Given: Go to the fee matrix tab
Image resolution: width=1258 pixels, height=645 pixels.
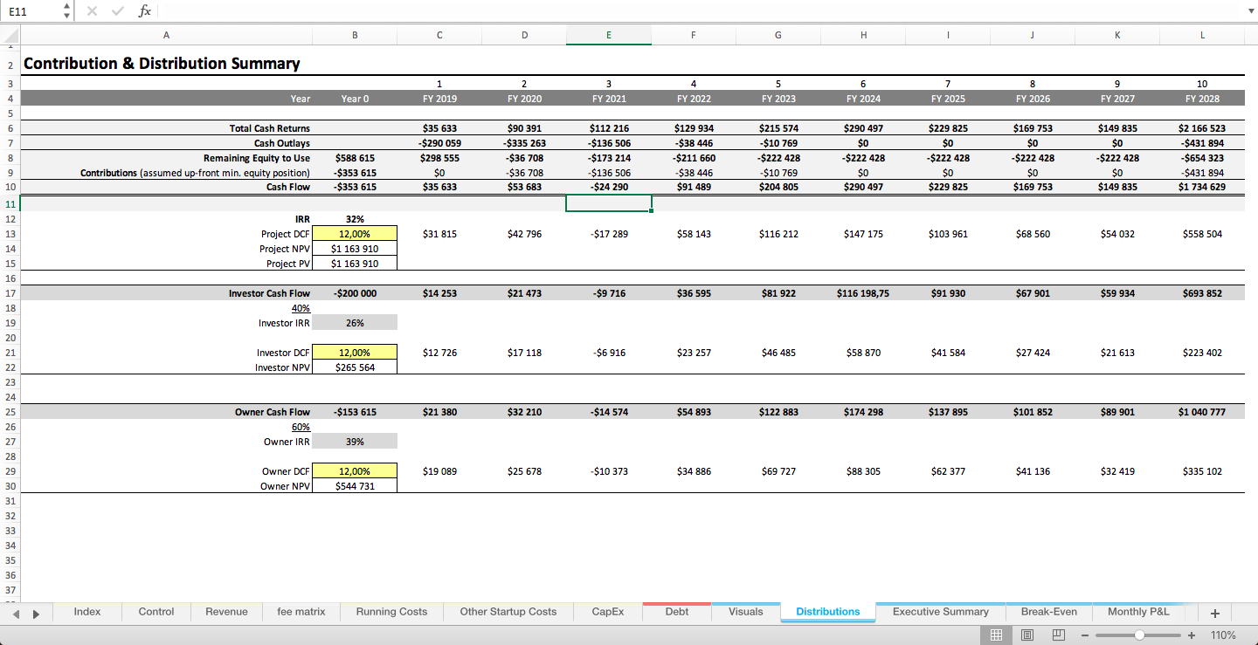Looking at the screenshot, I should pyautogui.click(x=301, y=612).
